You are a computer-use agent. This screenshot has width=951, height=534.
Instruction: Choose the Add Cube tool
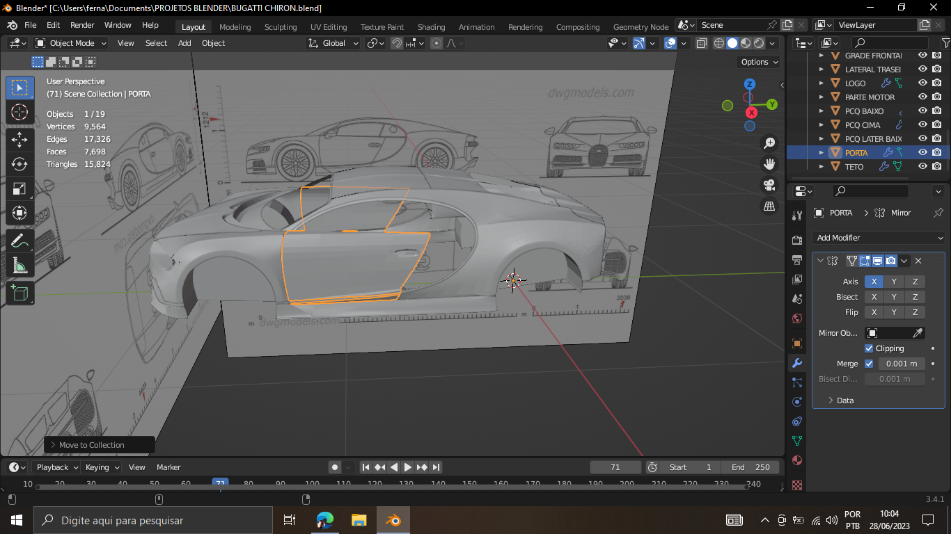tap(19, 293)
